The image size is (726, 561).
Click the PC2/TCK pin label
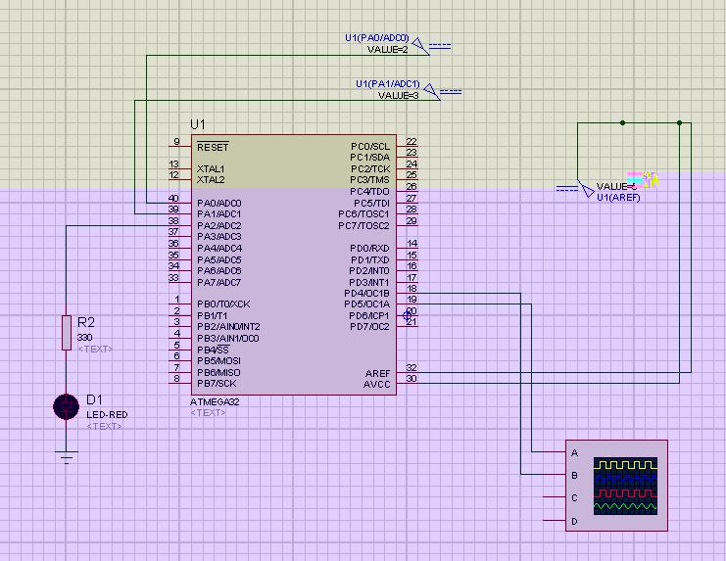tap(370, 168)
